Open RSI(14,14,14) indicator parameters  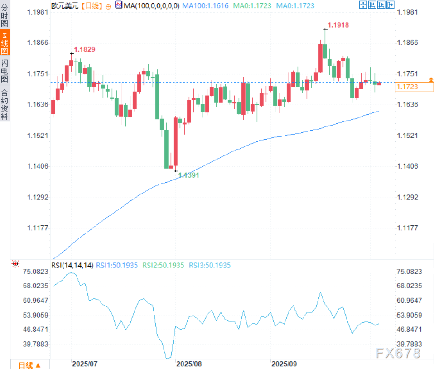(72, 265)
